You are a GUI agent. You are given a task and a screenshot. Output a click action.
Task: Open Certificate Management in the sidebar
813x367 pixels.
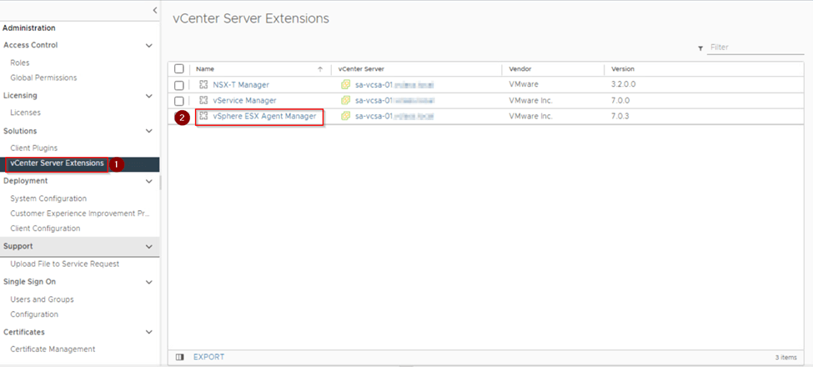[53, 349]
